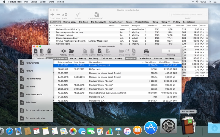220x137 pixels.
Task: Click the Korekta toolbar icon
Action: pos(85,51)
